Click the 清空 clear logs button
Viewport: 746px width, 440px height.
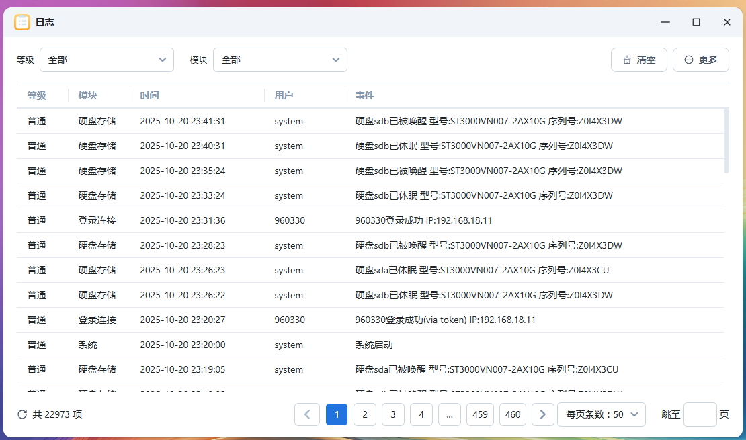coord(638,60)
